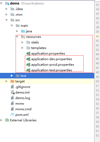This screenshot has height=142, width=100.
Task: Collapse the src folder
Action: click(x=7, y=20)
